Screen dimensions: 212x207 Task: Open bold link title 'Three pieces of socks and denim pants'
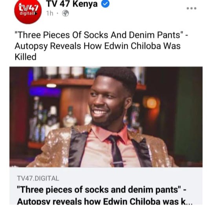point(101,190)
